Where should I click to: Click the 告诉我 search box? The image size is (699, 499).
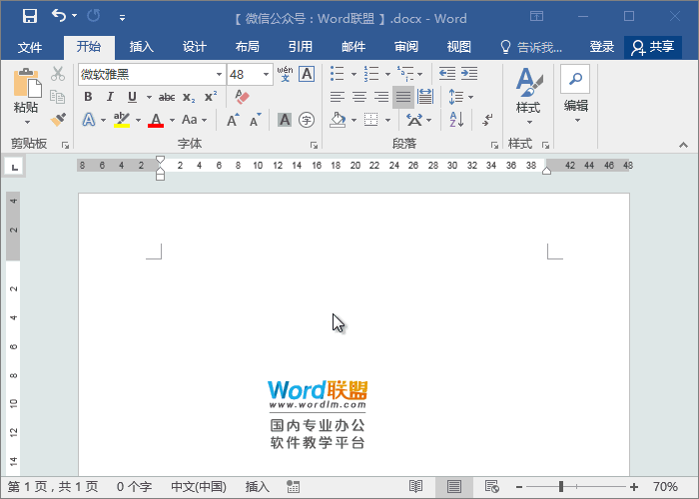(531, 47)
